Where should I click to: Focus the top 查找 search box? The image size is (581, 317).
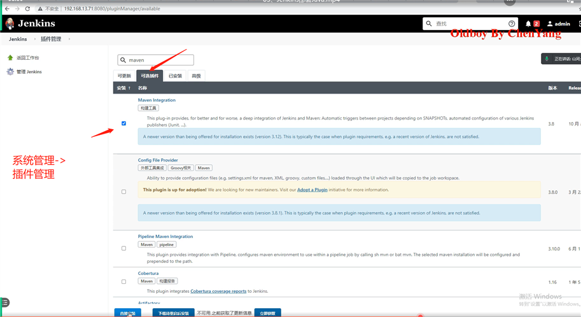(470, 24)
